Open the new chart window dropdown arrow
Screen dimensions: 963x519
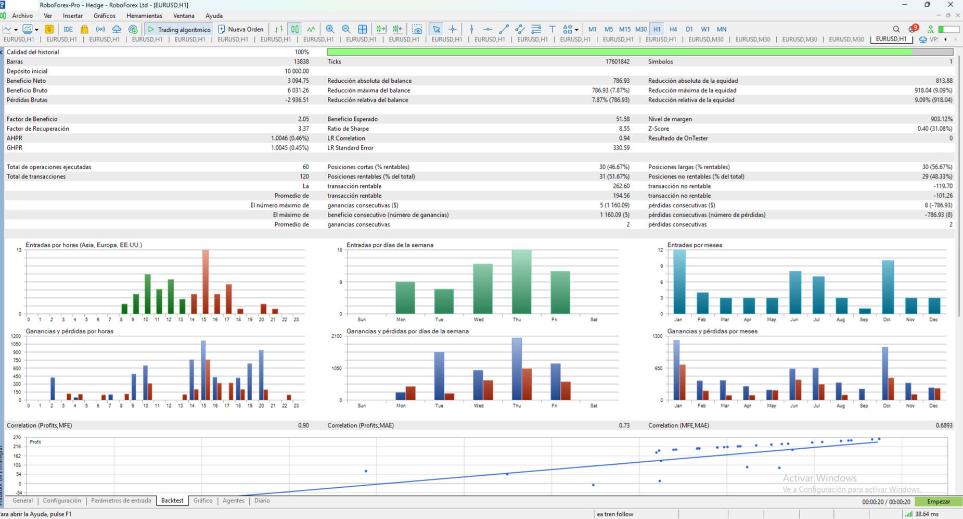point(16,30)
